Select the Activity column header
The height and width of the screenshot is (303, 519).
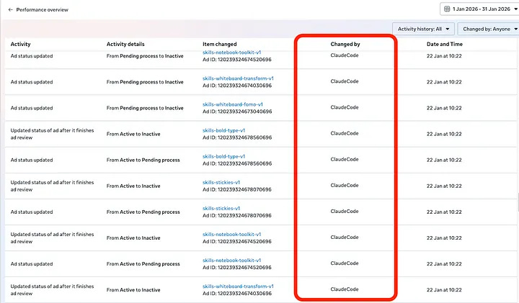point(20,45)
